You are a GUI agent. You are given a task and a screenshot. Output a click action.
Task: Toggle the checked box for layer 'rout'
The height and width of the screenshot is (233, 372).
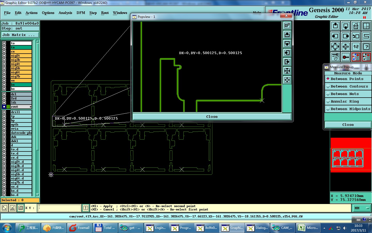point(4,107)
